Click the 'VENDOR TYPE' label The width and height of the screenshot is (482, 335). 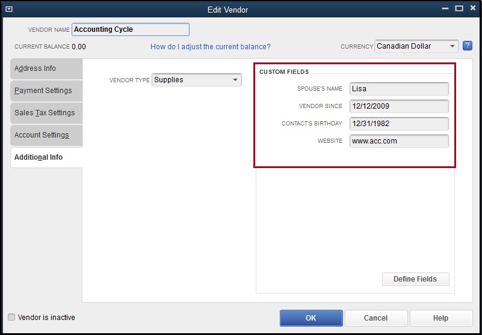pyautogui.click(x=129, y=80)
